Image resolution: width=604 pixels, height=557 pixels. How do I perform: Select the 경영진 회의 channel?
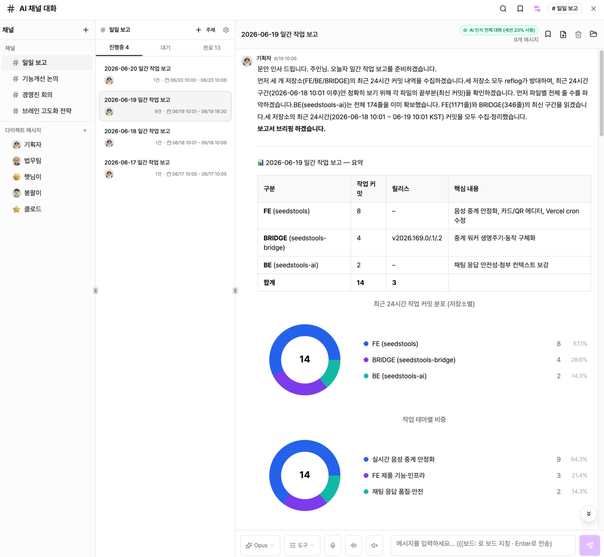(47, 95)
